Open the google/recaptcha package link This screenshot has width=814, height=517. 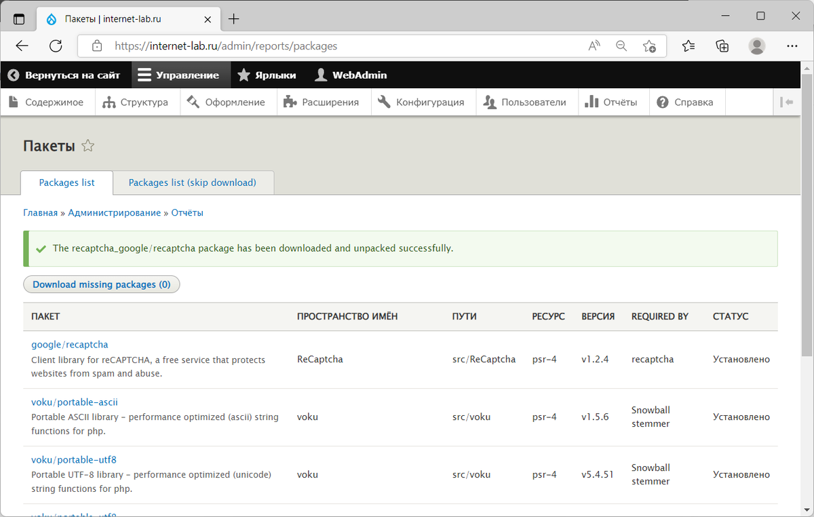tap(70, 345)
